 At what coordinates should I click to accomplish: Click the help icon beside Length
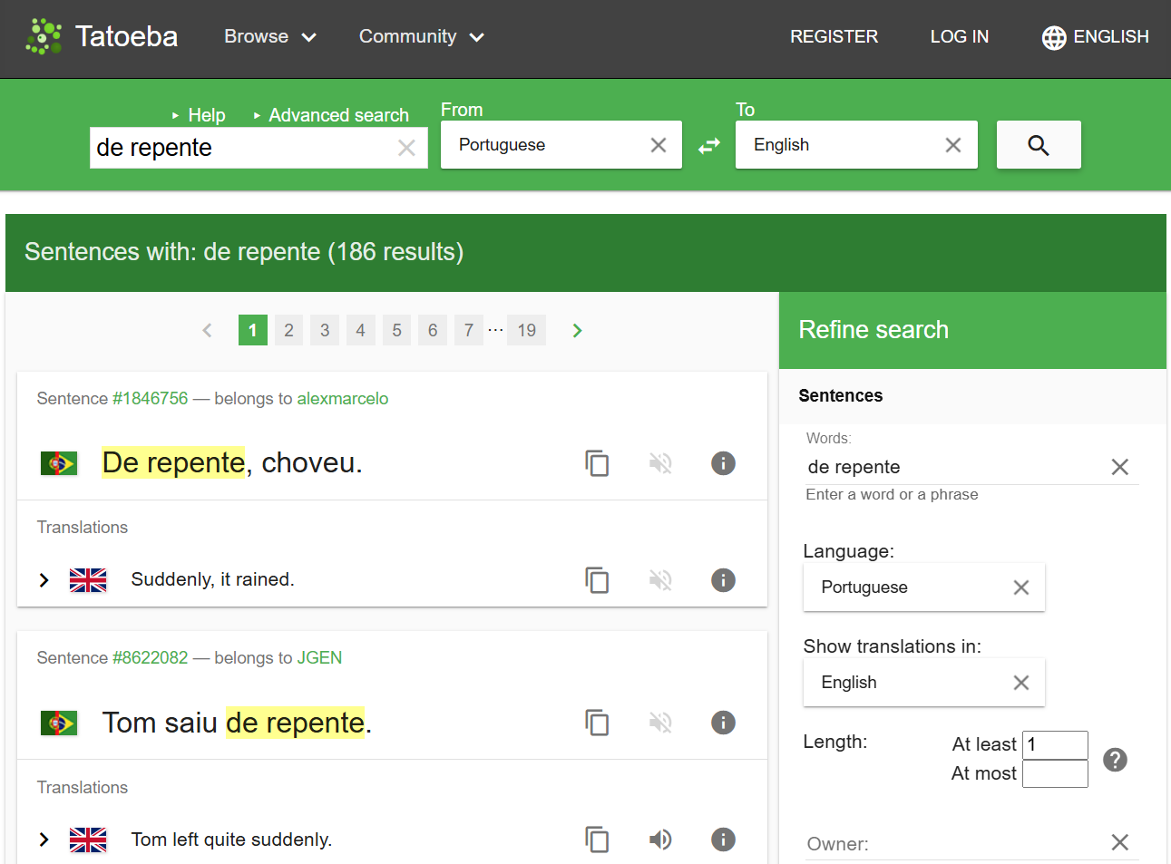1115,760
